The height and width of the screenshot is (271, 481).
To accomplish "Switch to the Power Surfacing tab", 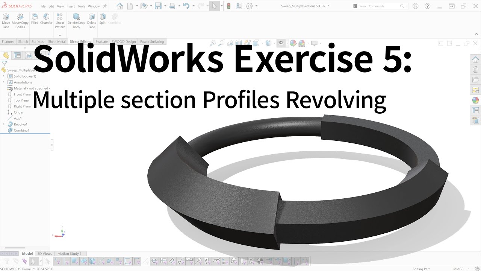I will click(x=152, y=42).
